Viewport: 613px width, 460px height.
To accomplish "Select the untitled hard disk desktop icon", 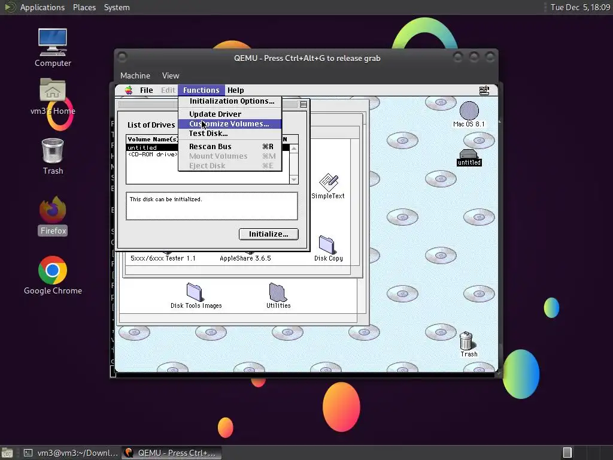I will coord(469,158).
